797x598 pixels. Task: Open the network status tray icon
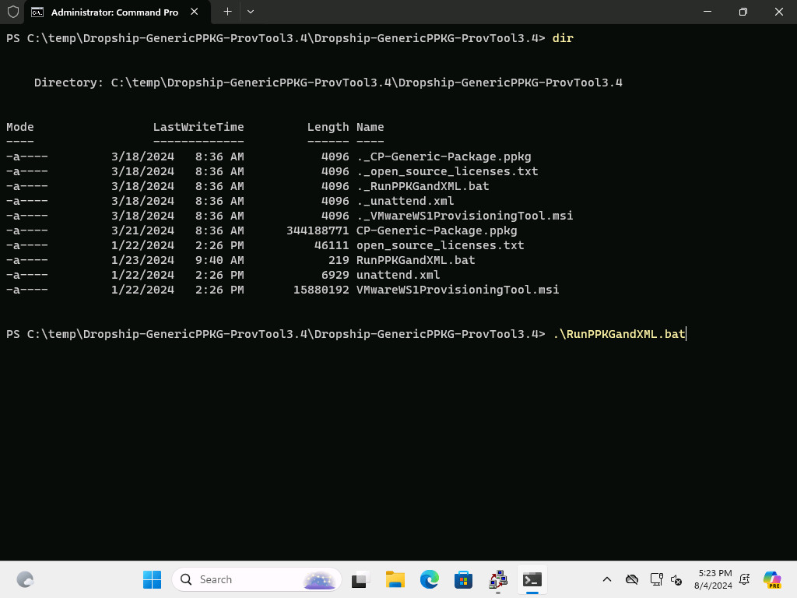656,579
